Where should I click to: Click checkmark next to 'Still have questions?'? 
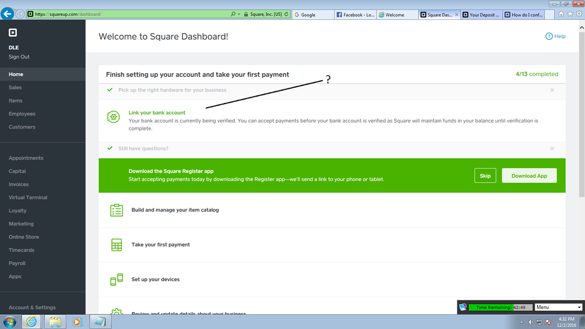[x=110, y=148]
